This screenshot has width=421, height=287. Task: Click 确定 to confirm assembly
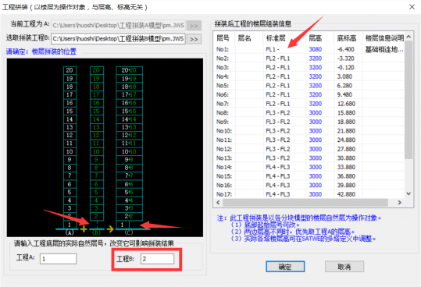coord(285,267)
